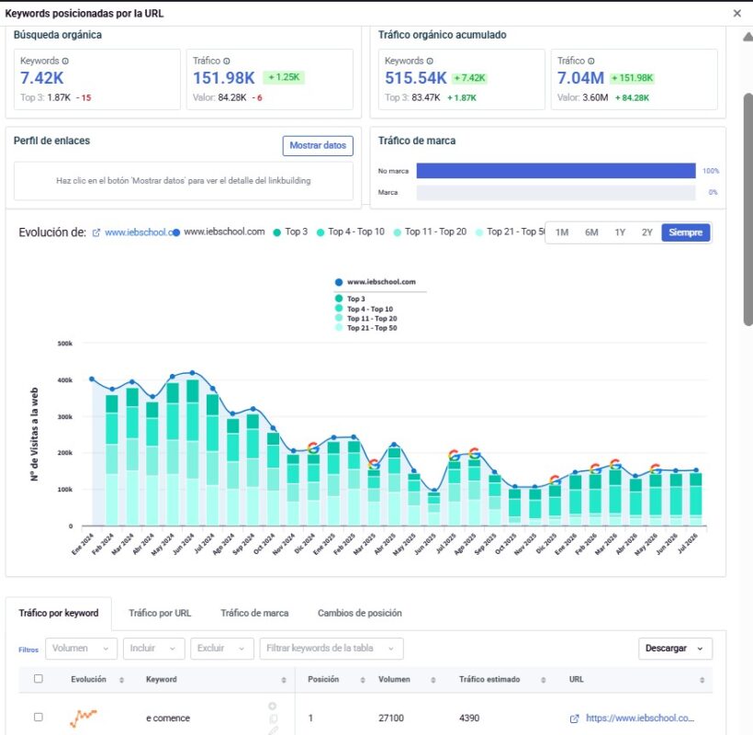Click the info icon beside Tráfico 151.98K
The width and height of the screenshot is (753, 735).
tap(227, 61)
